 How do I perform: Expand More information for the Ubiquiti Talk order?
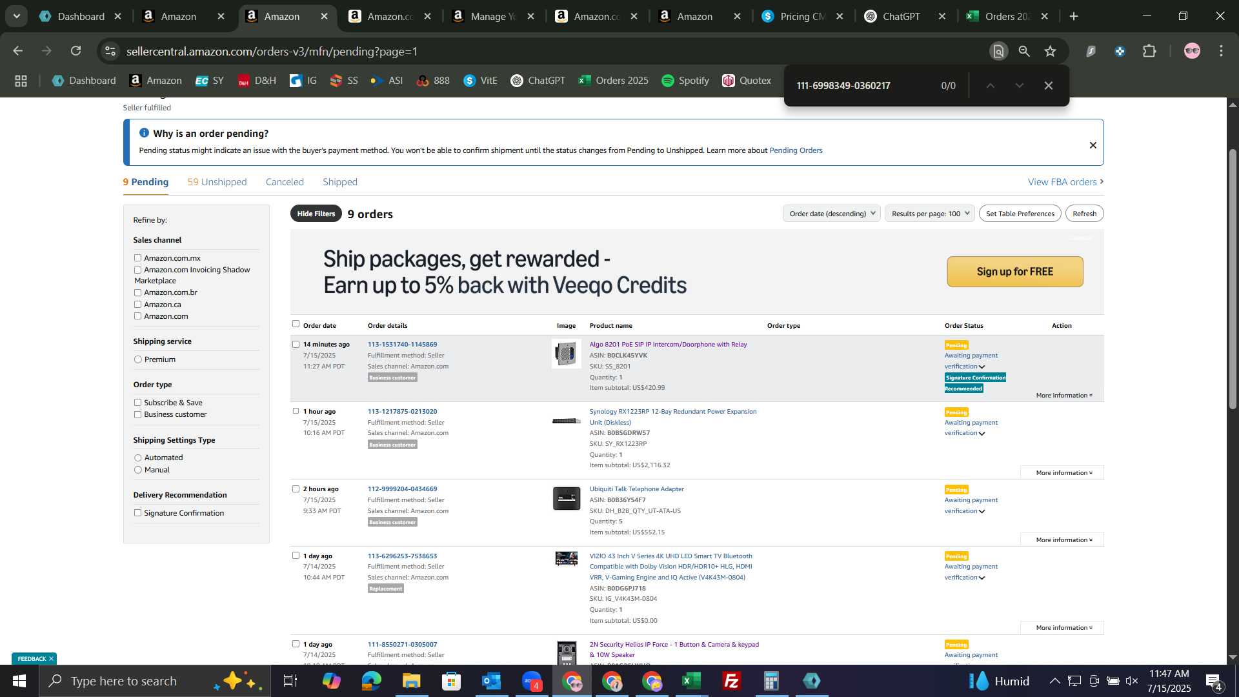coord(1062,540)
